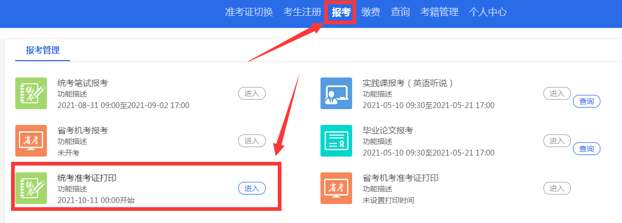Click the 省考机考准考证打印 title text

pyautogui.click(x=401, y=178)
